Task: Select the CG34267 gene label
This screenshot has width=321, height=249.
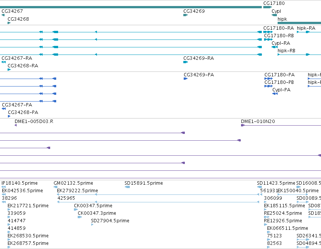Action: pos(12,11)
